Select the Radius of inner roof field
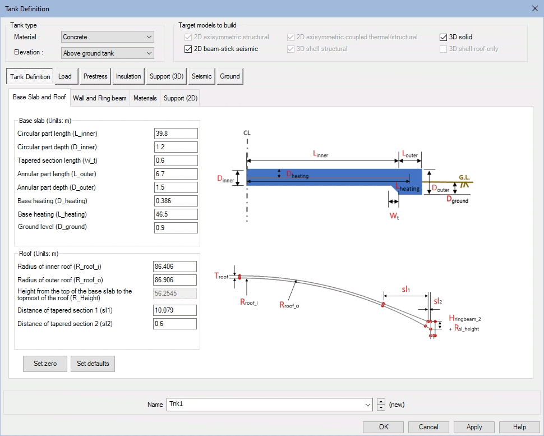Screen dimensions: 544x436 tap(174, 267)
